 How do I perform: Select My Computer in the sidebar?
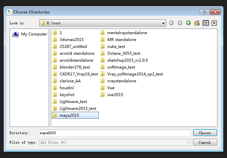click(30, 34)
